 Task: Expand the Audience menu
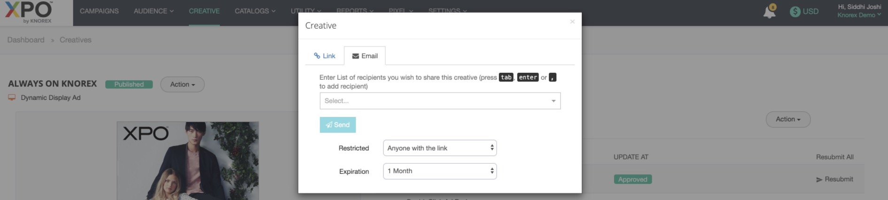pos(153,11)
